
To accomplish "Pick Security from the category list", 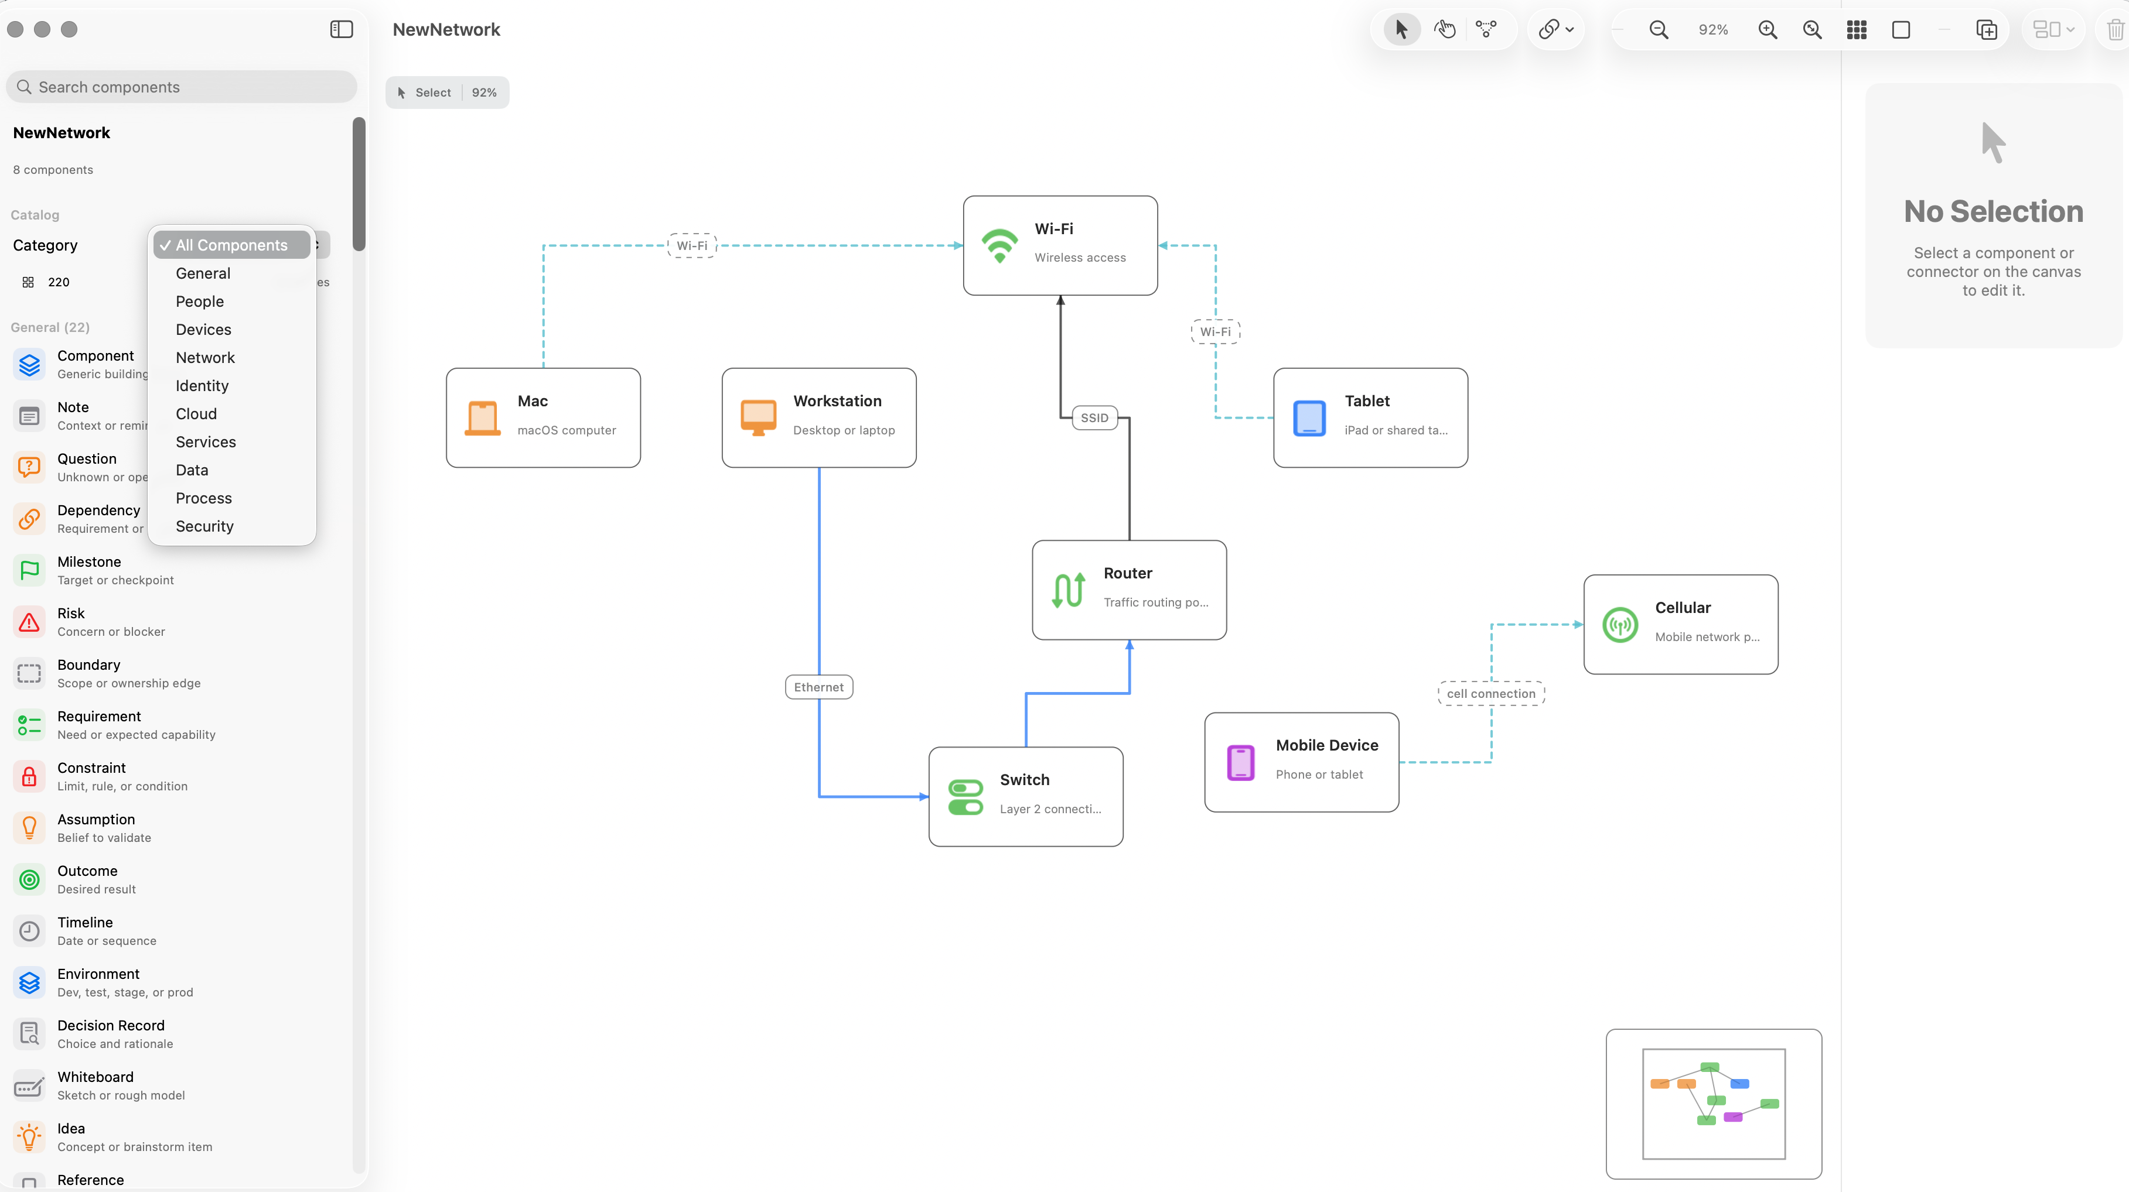I will tap(231, 526).
